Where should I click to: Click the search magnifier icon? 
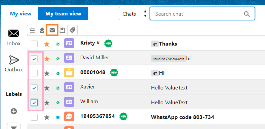click(x=247, y=14)
